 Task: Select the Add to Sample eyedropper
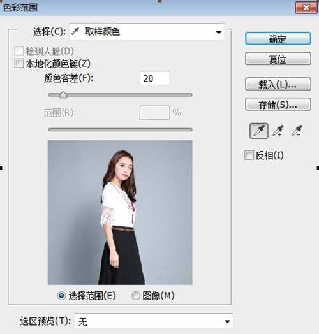(x=278, y=131)
